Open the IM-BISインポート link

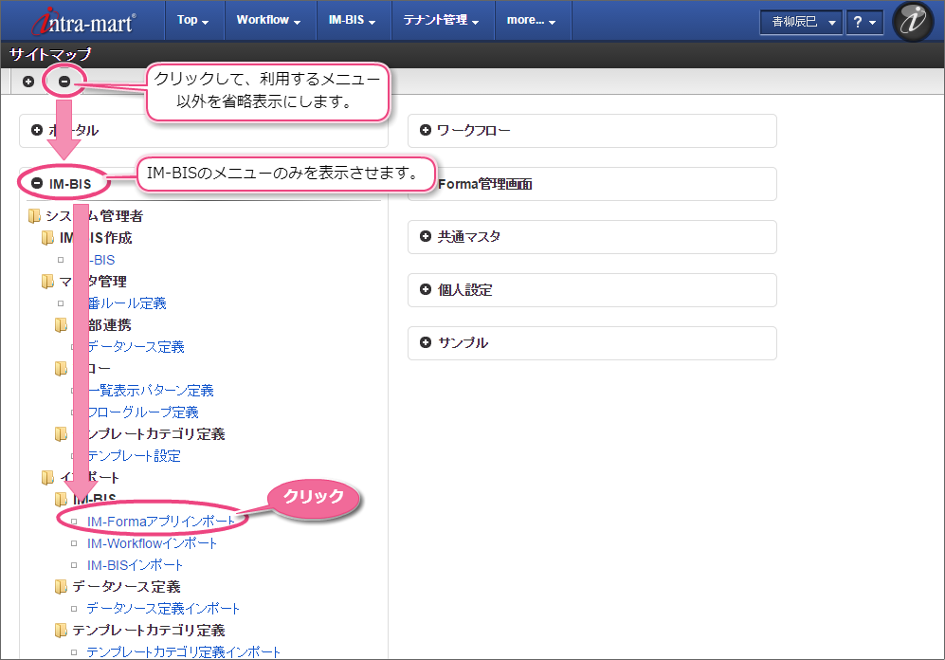pos(135,565)
